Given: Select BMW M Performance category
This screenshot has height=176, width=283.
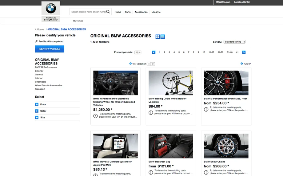Looking at the screenshot, I should 46,67.
